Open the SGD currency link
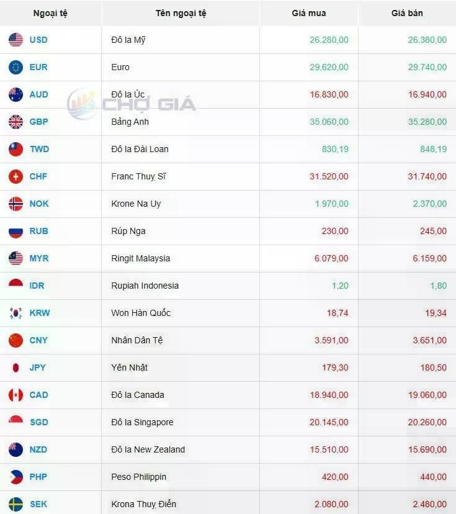Viewport: 456px width, 514px height. tap(39, 422)
